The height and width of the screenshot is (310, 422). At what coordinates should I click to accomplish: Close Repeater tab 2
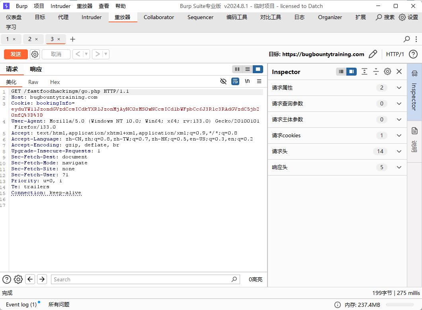tap(36, 39)
